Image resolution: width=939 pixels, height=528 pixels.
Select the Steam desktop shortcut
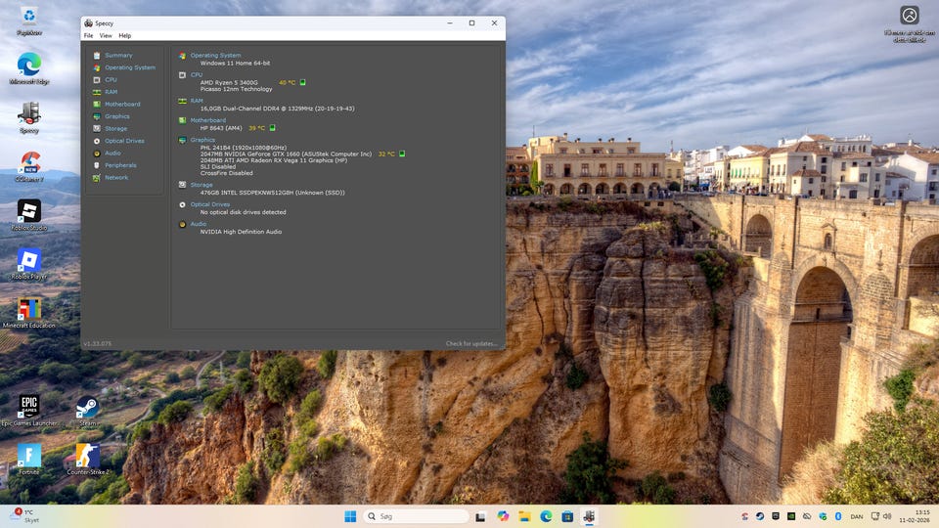point(87,410)
